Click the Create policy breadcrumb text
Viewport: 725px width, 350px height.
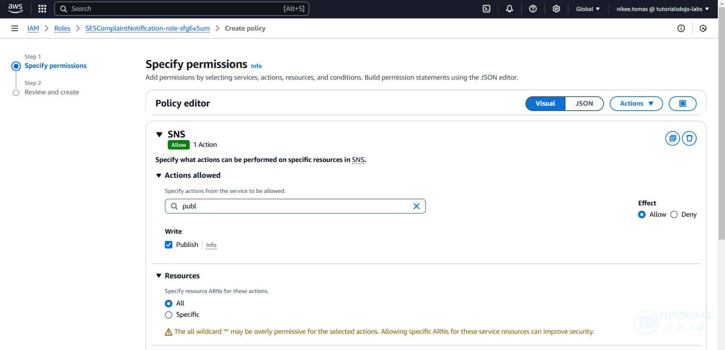245,28
